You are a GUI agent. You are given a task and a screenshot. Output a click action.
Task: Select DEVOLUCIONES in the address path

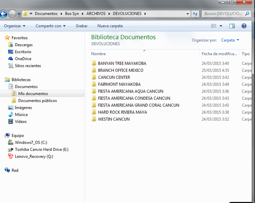pos(127,14)
